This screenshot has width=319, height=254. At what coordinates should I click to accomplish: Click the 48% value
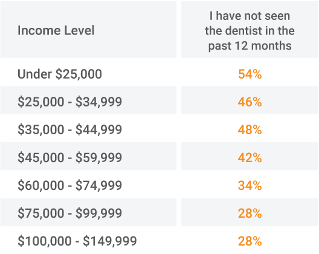(x=250, y=130)
